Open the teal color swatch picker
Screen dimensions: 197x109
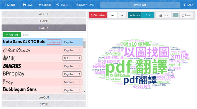pyautogui.click(x=176, y=15)
